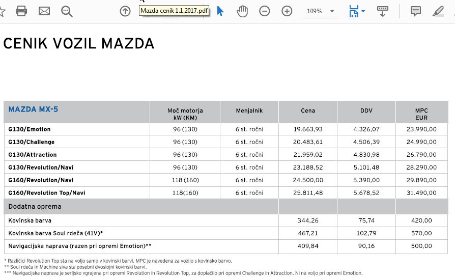Click the 31.490,00 price value
The height and width of the screenshot is (280, 455).
pyautogui.click(x=421, y=193)
